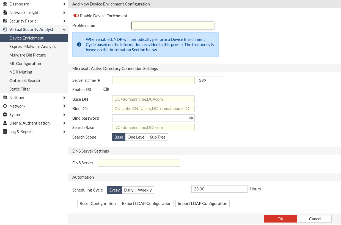
Task: Click the Log & Report chart icon
Action: coord(5,132)
